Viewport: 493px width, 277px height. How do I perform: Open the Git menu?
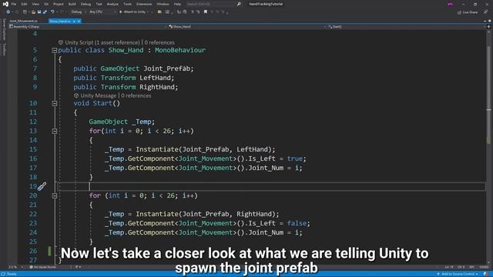[46, 4]
